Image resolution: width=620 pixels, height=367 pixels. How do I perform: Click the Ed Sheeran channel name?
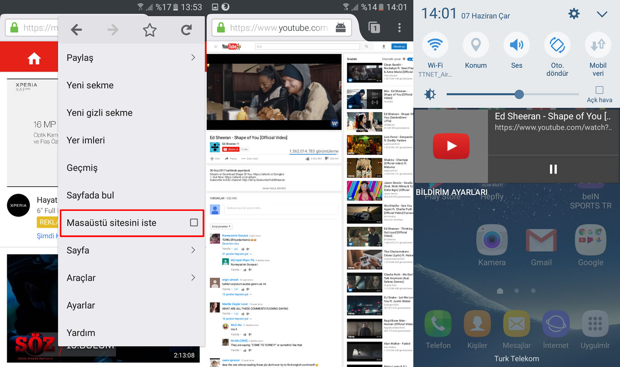pos(228,144)
